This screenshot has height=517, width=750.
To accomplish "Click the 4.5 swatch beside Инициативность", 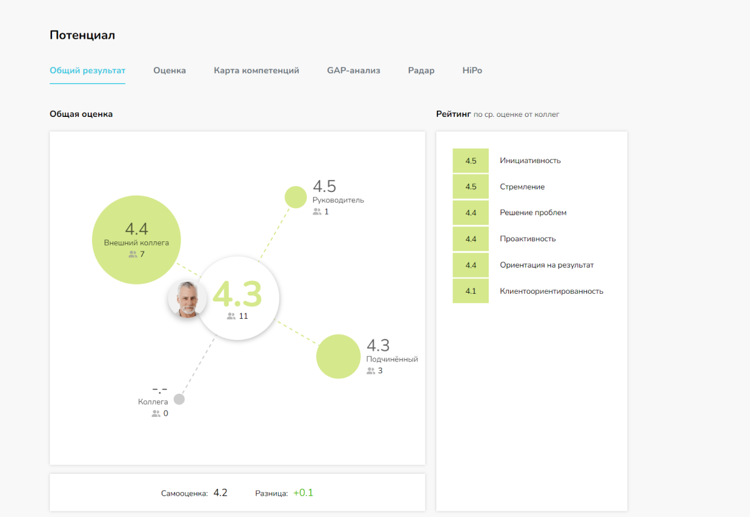I will 471,161.
